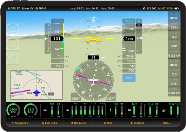Tap the oil PSI 73 bar
Image resolution: width=186 pixels, height=132 pixels.
[x=58, y=110]
